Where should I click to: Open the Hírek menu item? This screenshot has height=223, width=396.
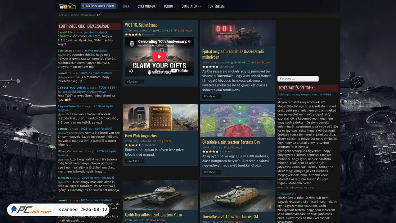pyautogui.click(x=126, y=6)
